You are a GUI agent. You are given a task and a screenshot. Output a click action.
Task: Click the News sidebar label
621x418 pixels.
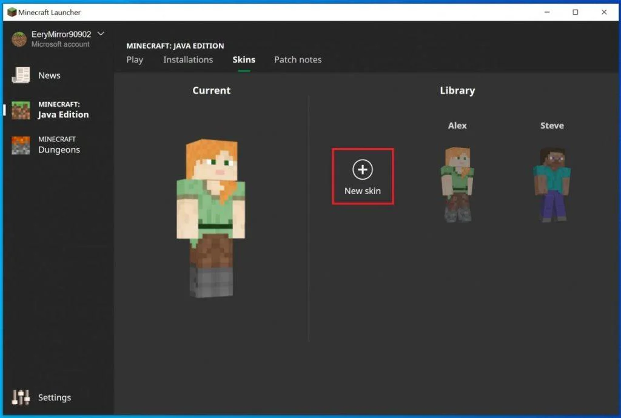pyautogui.click(x=49, y=75)
